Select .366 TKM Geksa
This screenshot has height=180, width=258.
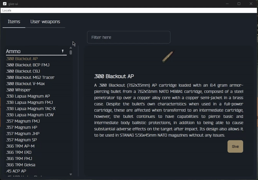point(21,165)
